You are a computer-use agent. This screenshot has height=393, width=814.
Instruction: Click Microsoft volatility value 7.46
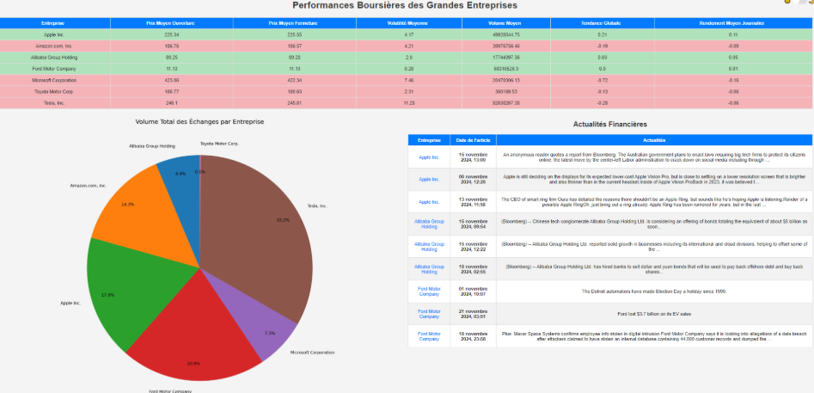tap(409, 81)
